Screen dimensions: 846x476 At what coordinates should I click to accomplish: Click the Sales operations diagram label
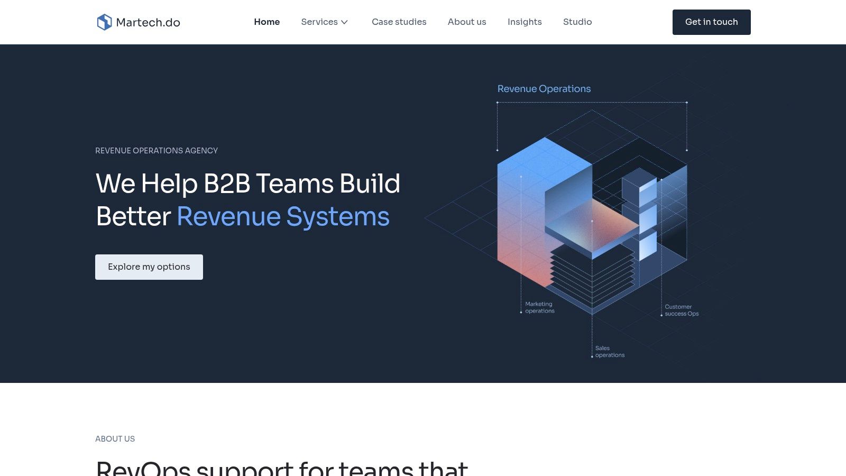610,352
